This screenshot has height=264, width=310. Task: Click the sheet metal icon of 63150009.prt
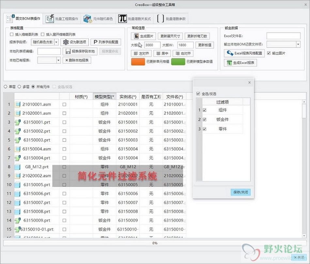(18, 220)
